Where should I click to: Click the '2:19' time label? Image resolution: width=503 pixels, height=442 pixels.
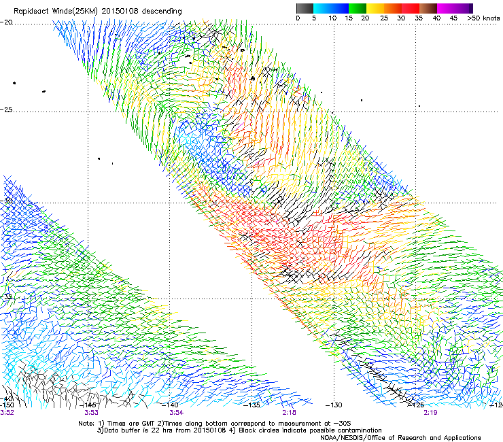[430, 413]
